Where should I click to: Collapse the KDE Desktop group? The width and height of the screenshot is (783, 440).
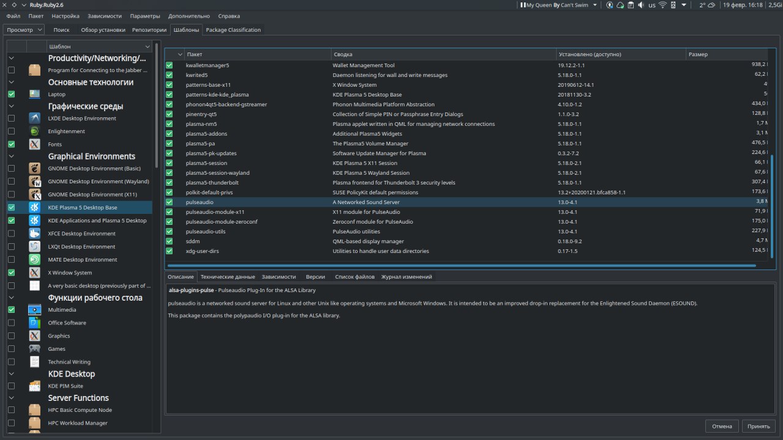coord(11,374)
